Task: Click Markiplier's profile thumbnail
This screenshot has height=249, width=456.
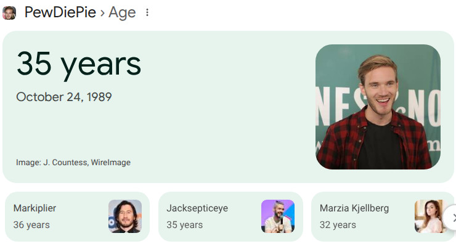Action: 125,216
